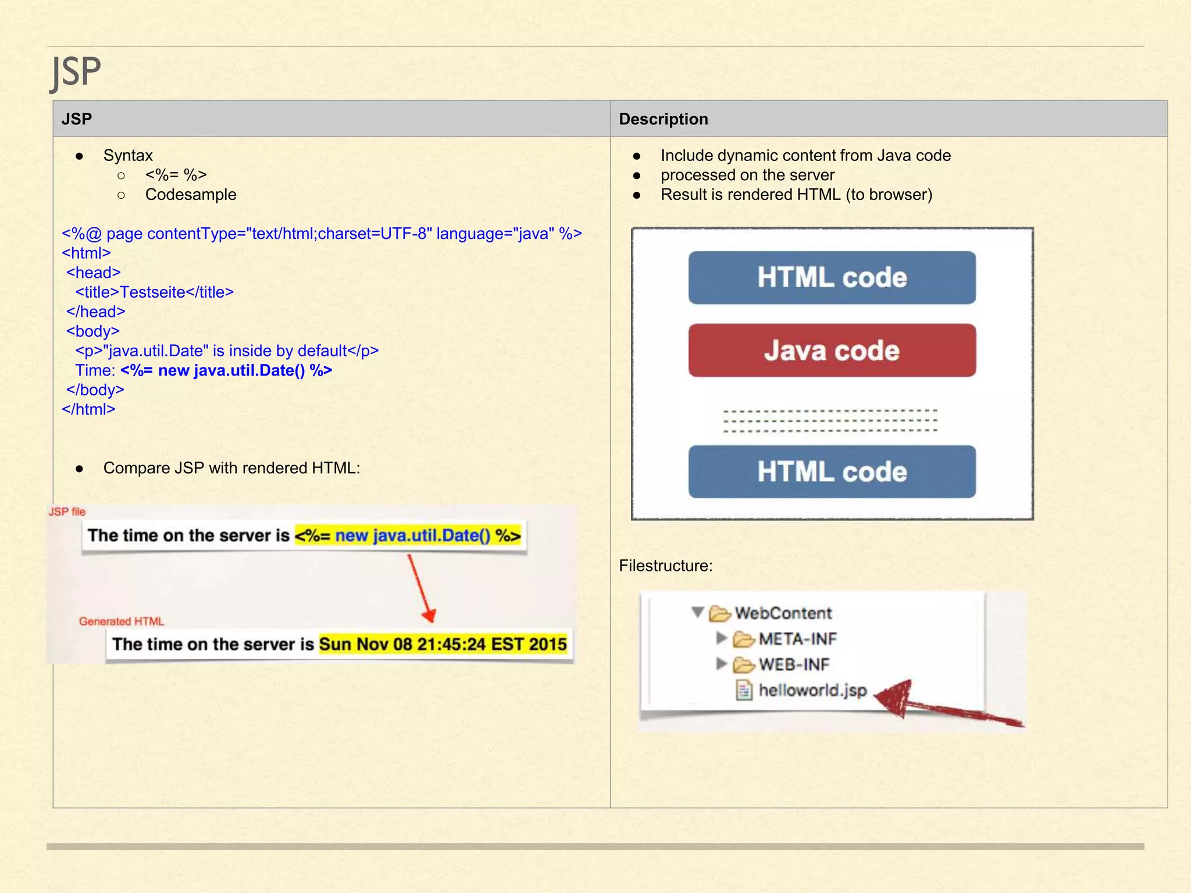
Task: Click 'Result is rendered HTML (to browser)'
Action: 796,195
